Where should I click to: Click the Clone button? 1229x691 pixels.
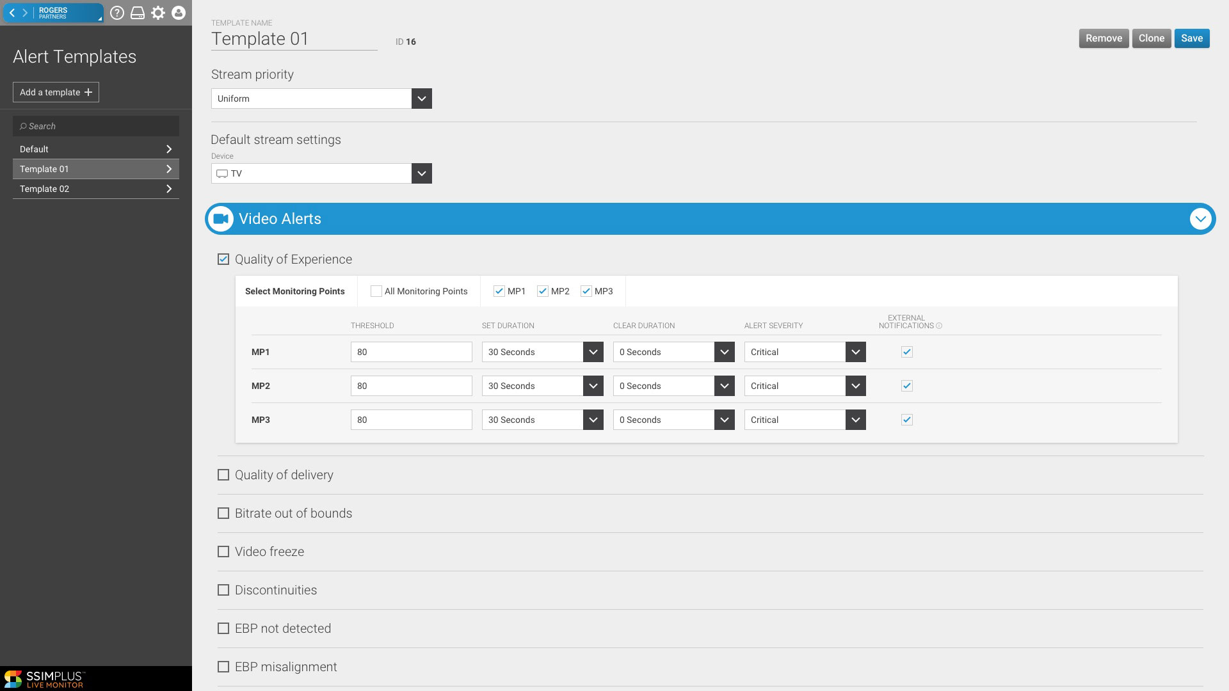click(1151, 38)
